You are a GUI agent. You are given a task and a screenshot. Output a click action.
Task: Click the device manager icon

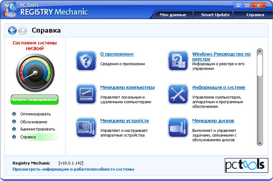tap(86, 127)
